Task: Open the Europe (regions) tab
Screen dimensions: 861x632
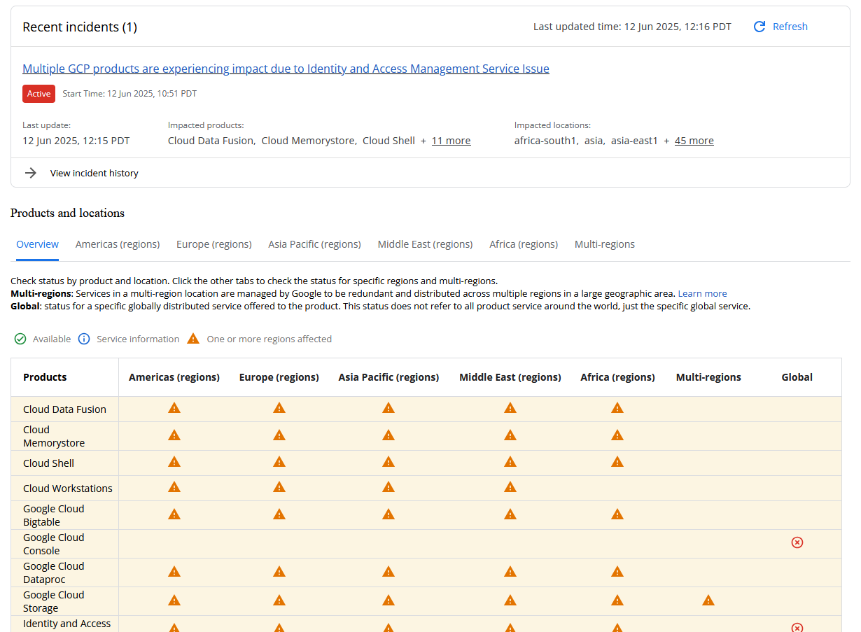Action: coord(214,244)
